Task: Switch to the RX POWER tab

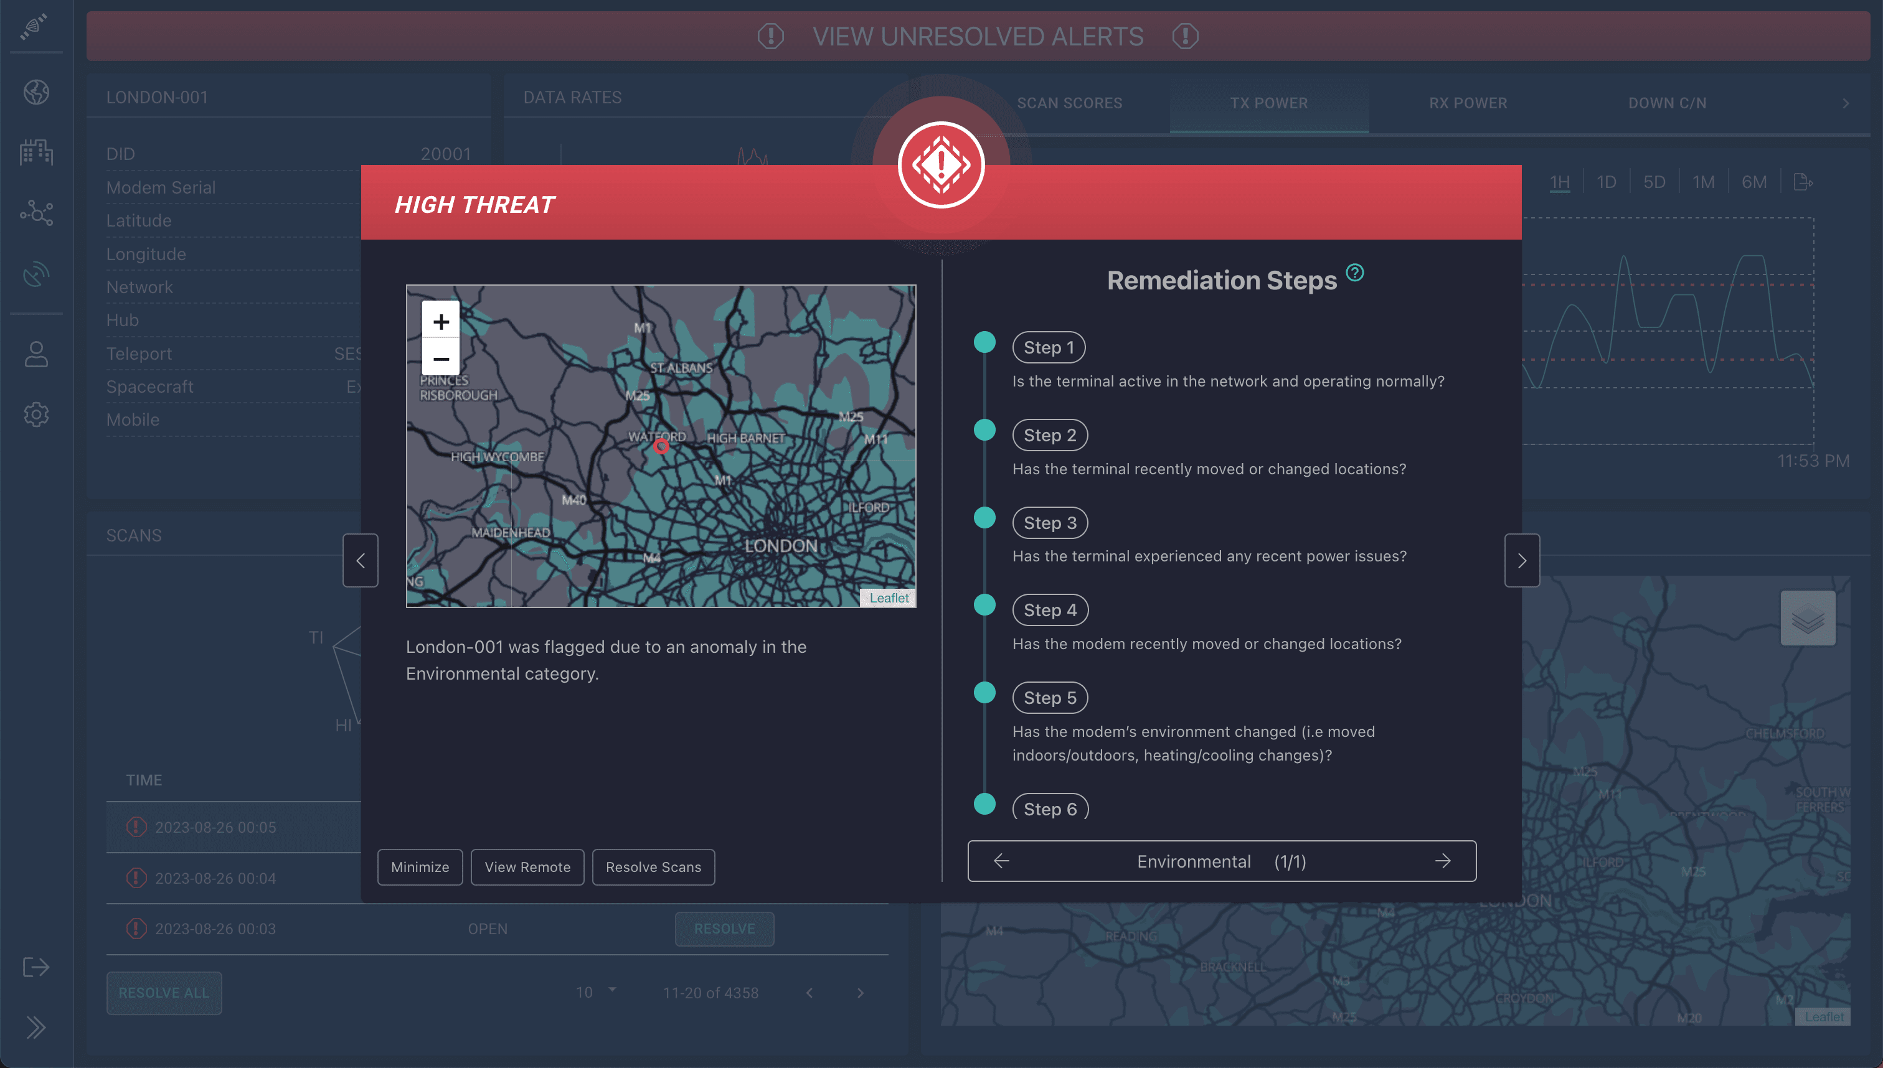Action: (1468, 103)
